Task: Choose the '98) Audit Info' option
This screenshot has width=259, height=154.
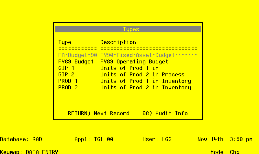Action: [165, 113]
